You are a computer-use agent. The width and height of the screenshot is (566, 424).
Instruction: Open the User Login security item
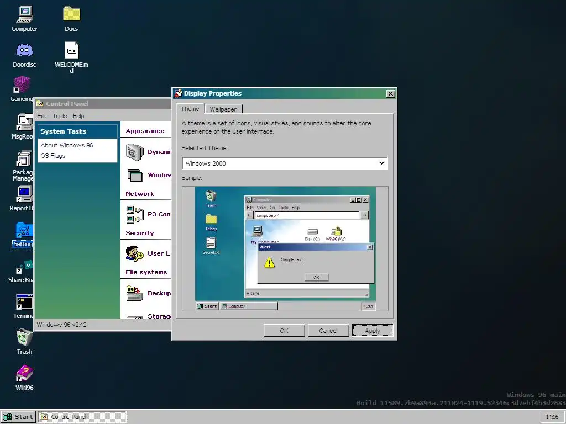pyautogui.click(x=148, y=253)
